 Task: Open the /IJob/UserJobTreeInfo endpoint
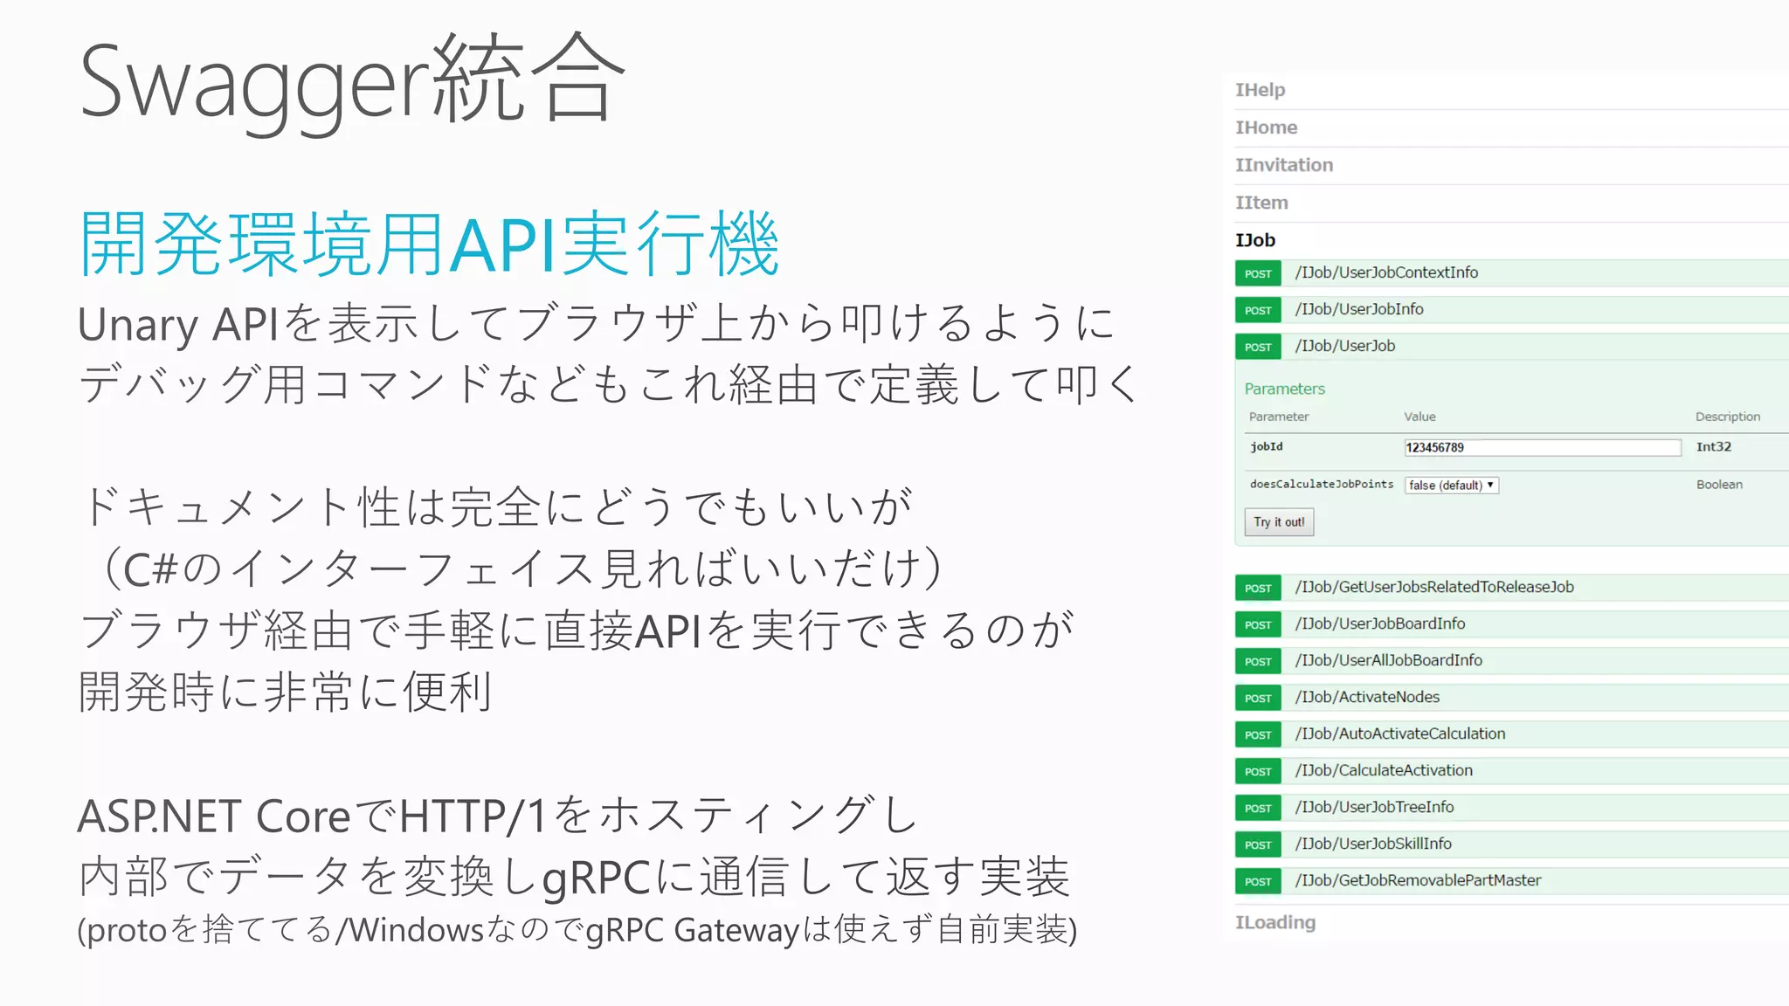click(x=1374, y=807)
